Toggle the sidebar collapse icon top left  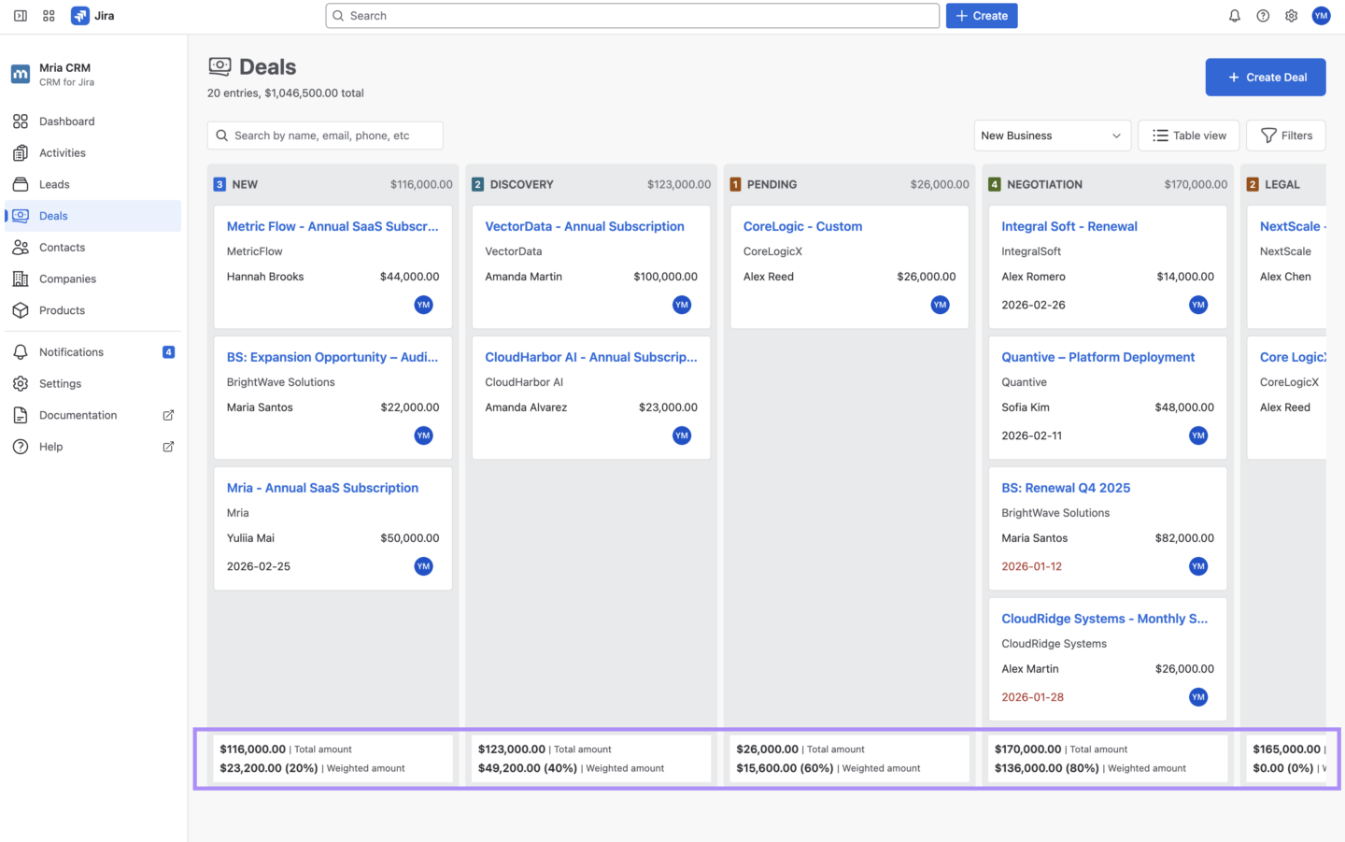coord(20,15)
